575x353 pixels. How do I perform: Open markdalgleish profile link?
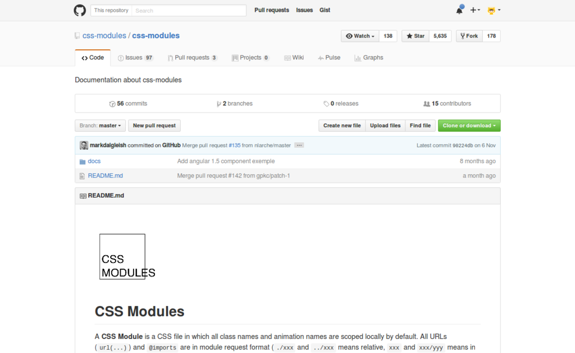(108, 145)
